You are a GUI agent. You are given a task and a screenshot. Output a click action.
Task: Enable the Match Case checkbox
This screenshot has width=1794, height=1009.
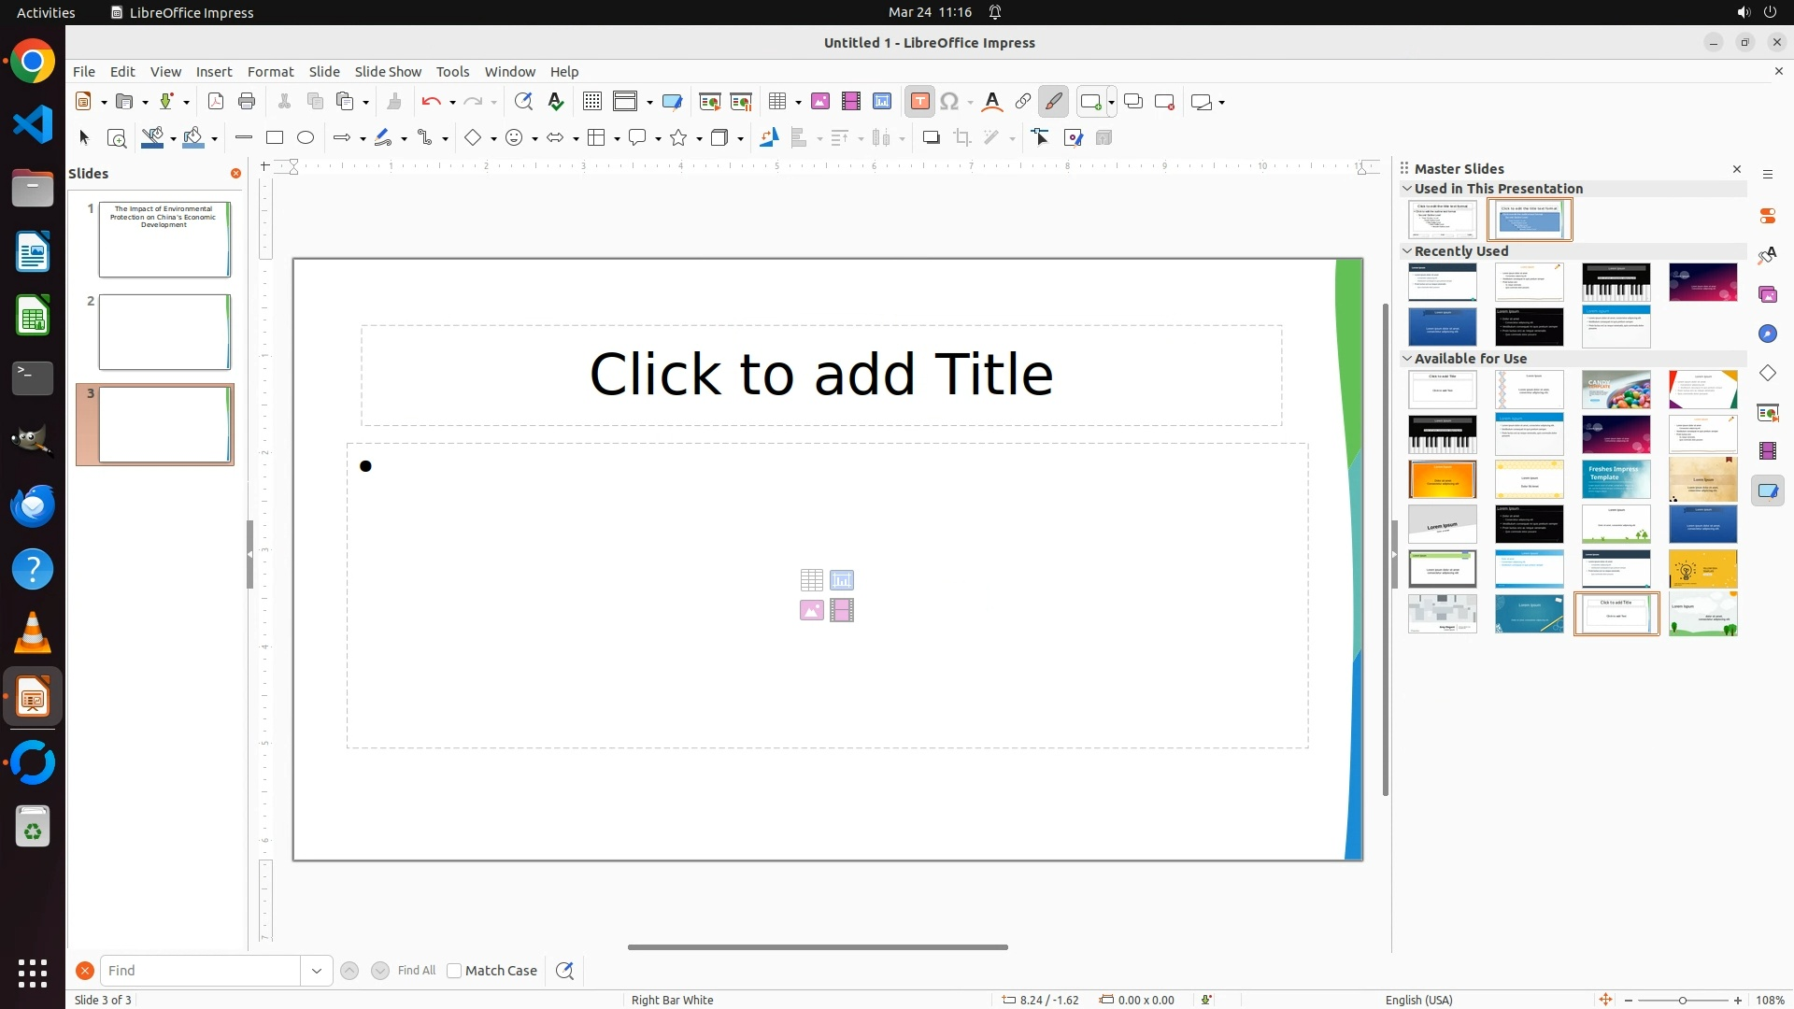pyautogui.click(x=454, y=971)
